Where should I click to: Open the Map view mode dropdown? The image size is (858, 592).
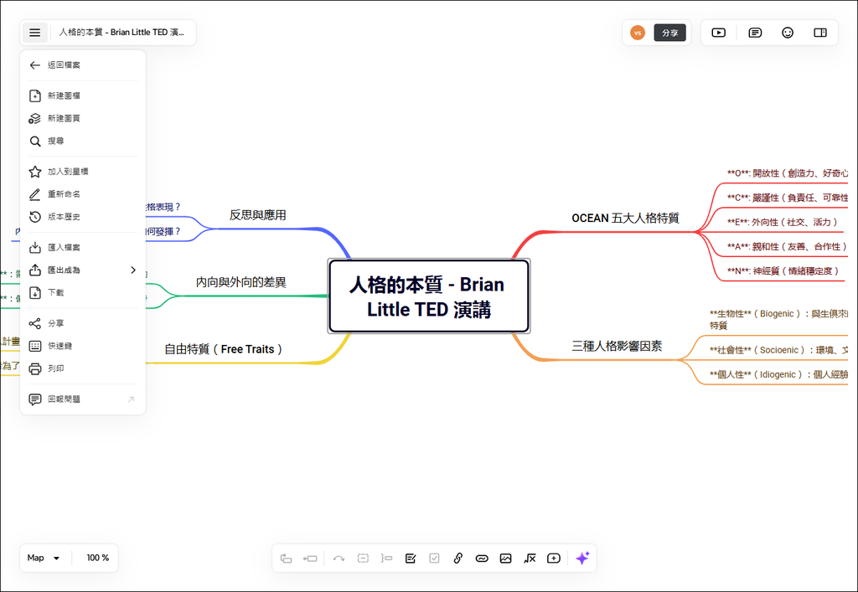(44, 559)
